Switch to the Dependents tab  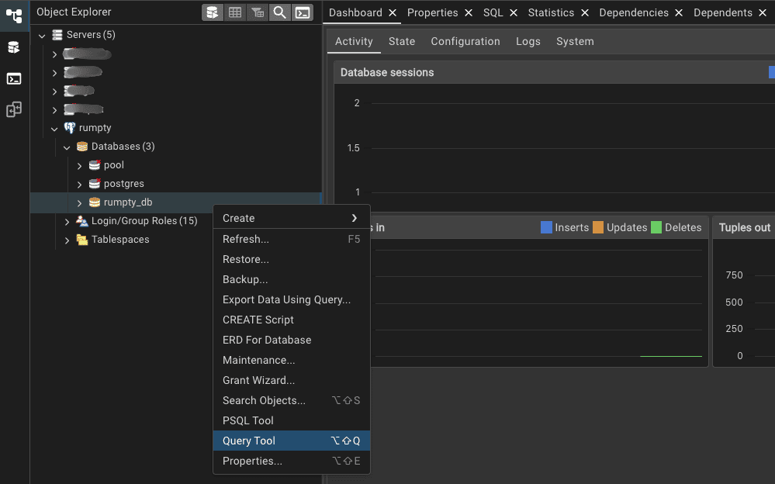(x=722, y=13)
